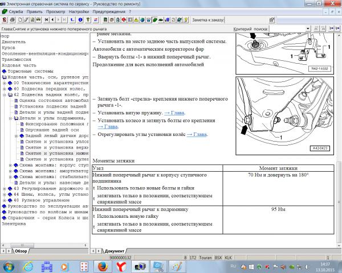Select 'Двигатель' in the tree

pyautogui.click(x=14, y=42)
